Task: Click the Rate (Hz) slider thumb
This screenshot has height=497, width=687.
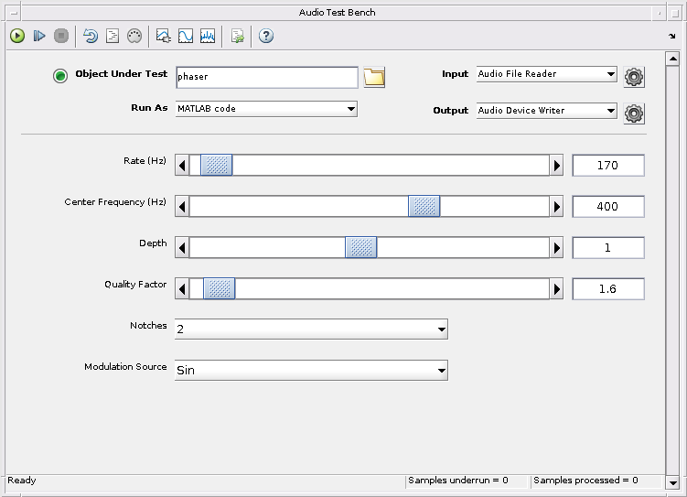Action: [x=217, y=166]
